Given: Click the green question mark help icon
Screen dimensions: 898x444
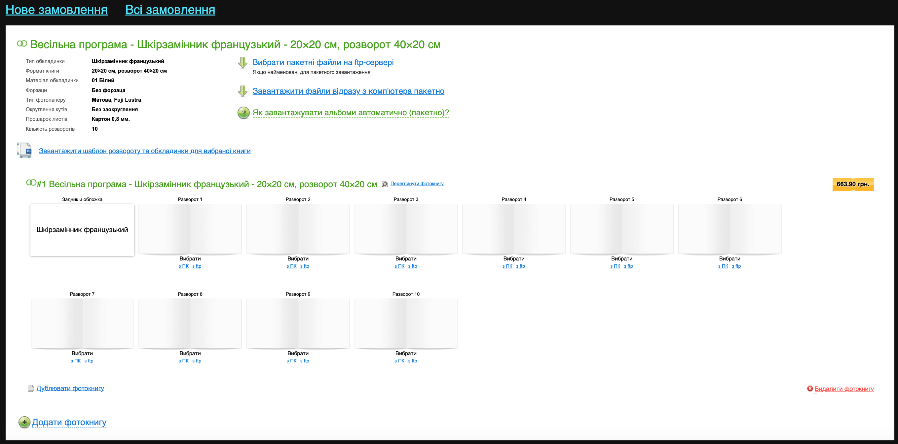Looking at the screenshot, I should tap(243, 113).
